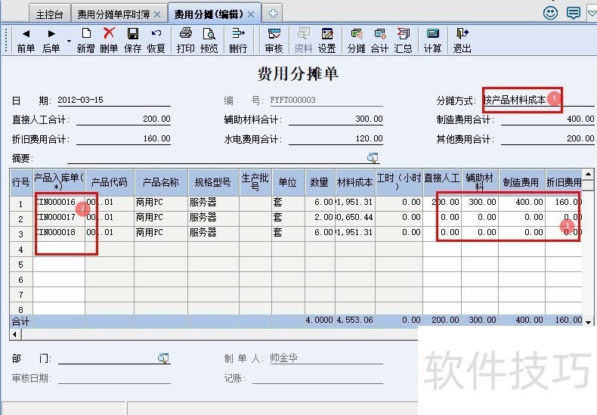Open dropdown arrow next to 后单
The image size is (597, 415).
pyautogui.click(x=69, y=41)
